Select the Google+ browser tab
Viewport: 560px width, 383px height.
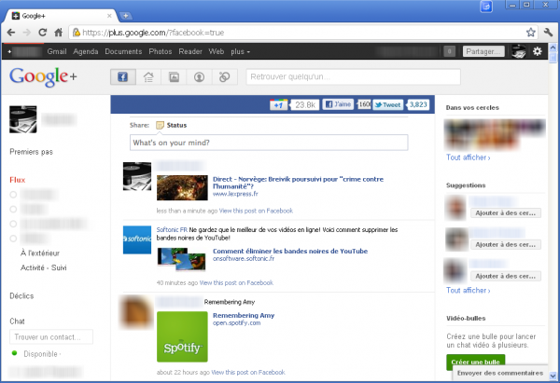(x=61, y=16)
